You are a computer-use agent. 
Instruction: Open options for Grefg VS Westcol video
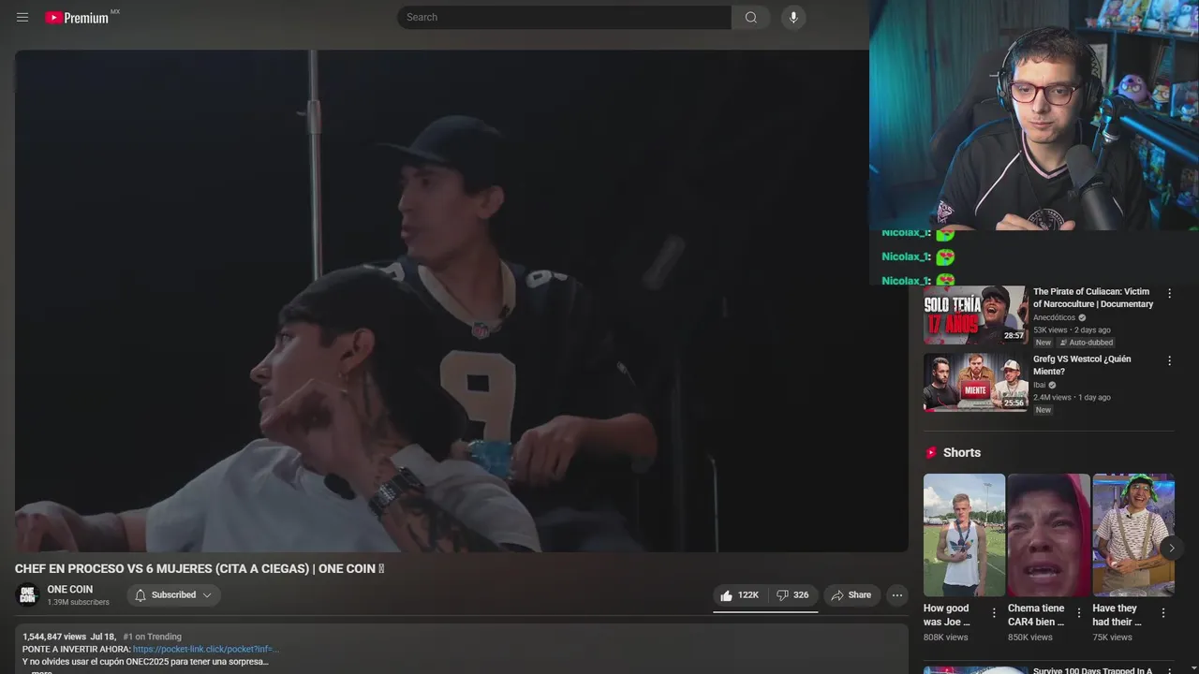click(x=1169, y=360)
